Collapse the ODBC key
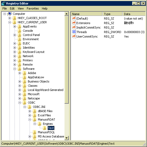The height and width of the screenshot is (147, 147). 20,103
